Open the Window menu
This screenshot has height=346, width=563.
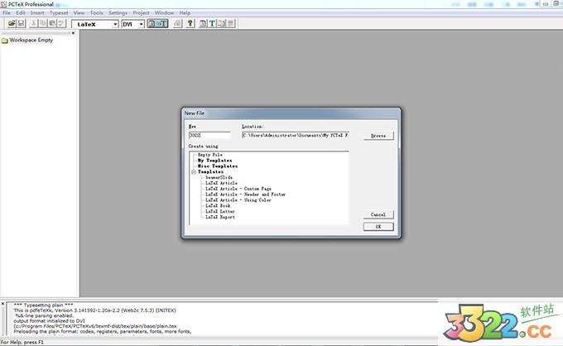[x=164, y=13]
